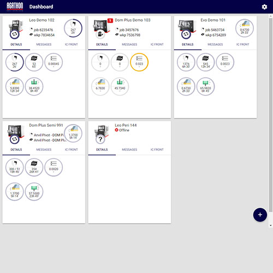Image resolution: width=273 pixels, height=273 pixels.
Task: Click the "job 5463734" text
Action: [x=215, y=30]
